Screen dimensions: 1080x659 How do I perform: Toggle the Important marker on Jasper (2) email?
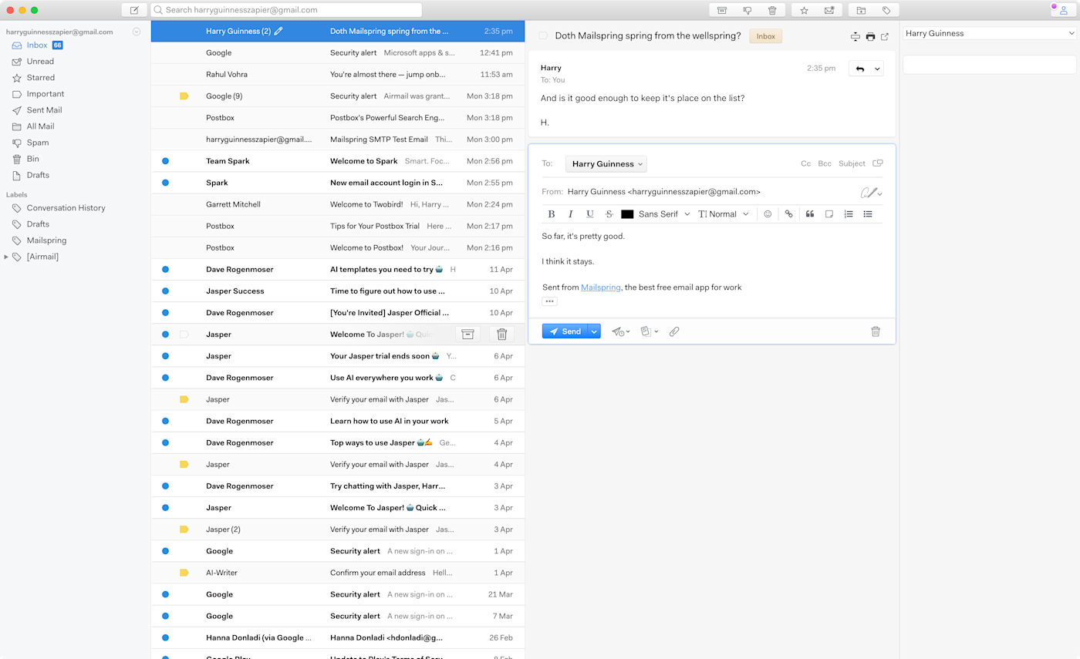(x=184, y=530)
